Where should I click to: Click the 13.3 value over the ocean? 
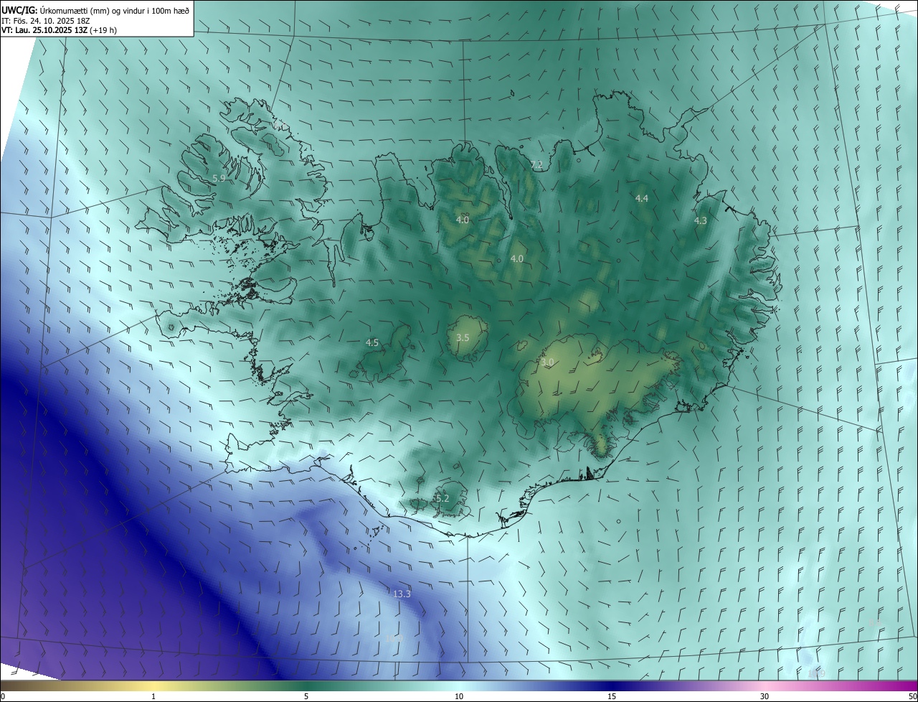(x=402, y=594)
